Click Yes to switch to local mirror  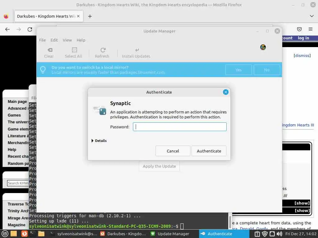(x=238, y=70)
